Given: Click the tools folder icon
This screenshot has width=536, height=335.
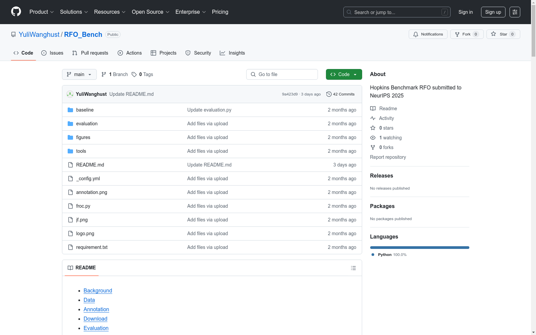Looking at the screenshot, I should (70, 151).
